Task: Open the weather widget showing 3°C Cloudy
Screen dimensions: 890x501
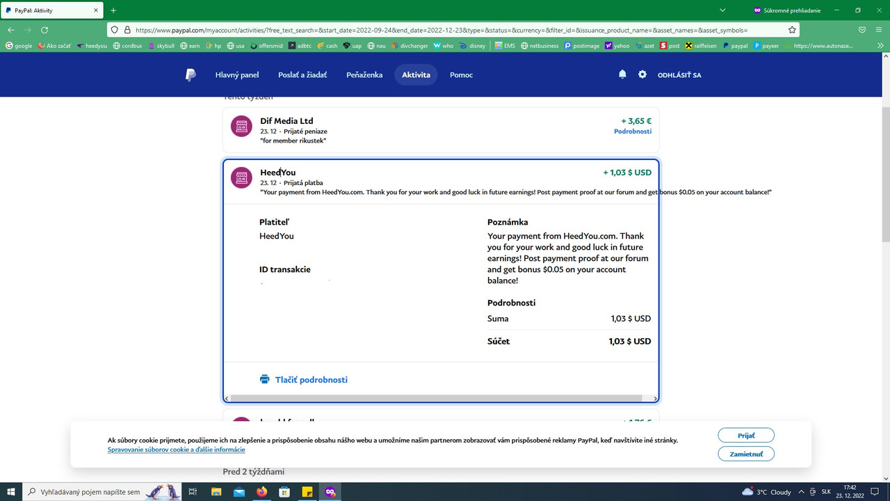Action: click(x=766, y=491)
